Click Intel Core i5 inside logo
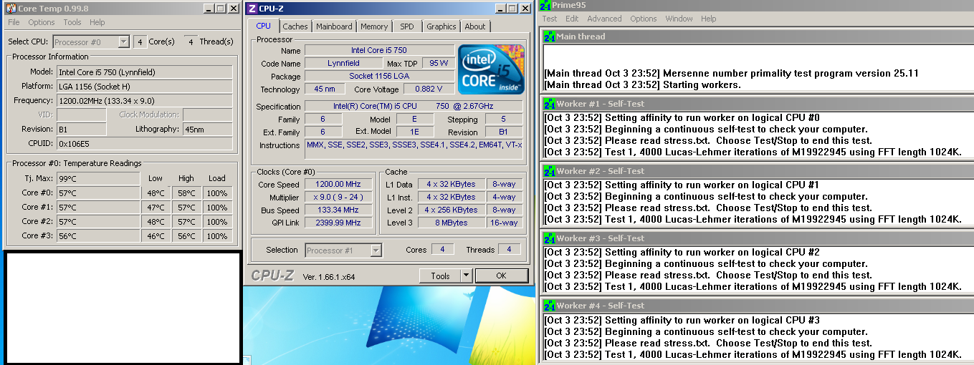 pos(492,70)
